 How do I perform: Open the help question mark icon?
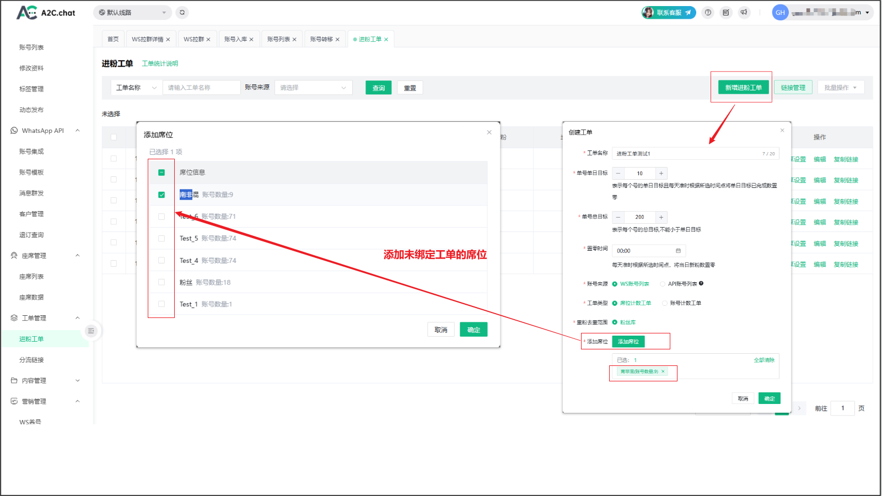(x=708, y=12)
